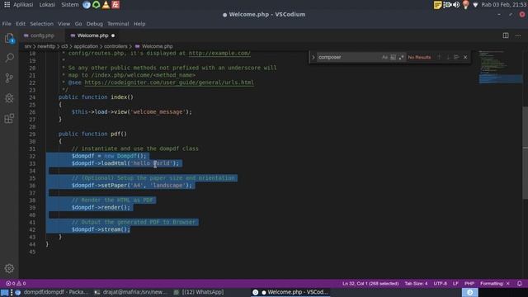Image resolution: width=528 pixels, height=297 pixels.
Task: Launch the Chromium browser from top panel
Action: click(x=87, y=5)
